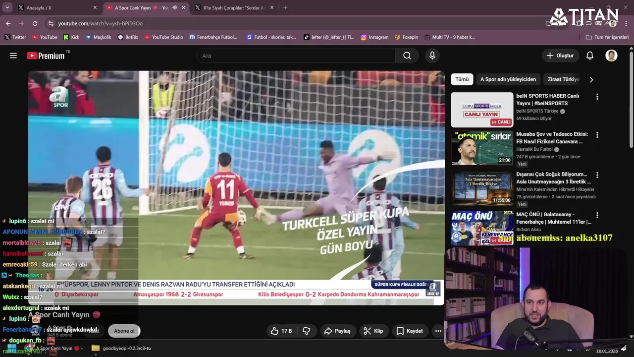Open Hastalık Bu Futbol channel name
Screen dimensions: 634x357
[534, 149]
